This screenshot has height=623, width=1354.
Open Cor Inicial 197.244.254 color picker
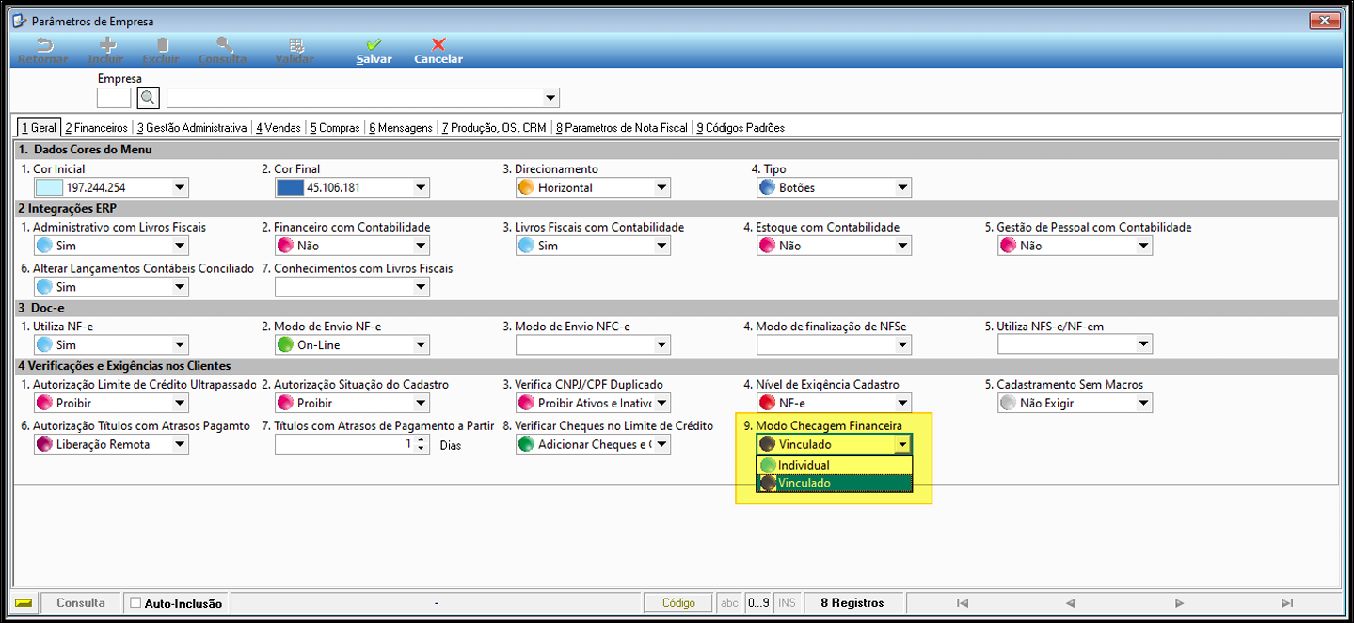coord(111,187)
